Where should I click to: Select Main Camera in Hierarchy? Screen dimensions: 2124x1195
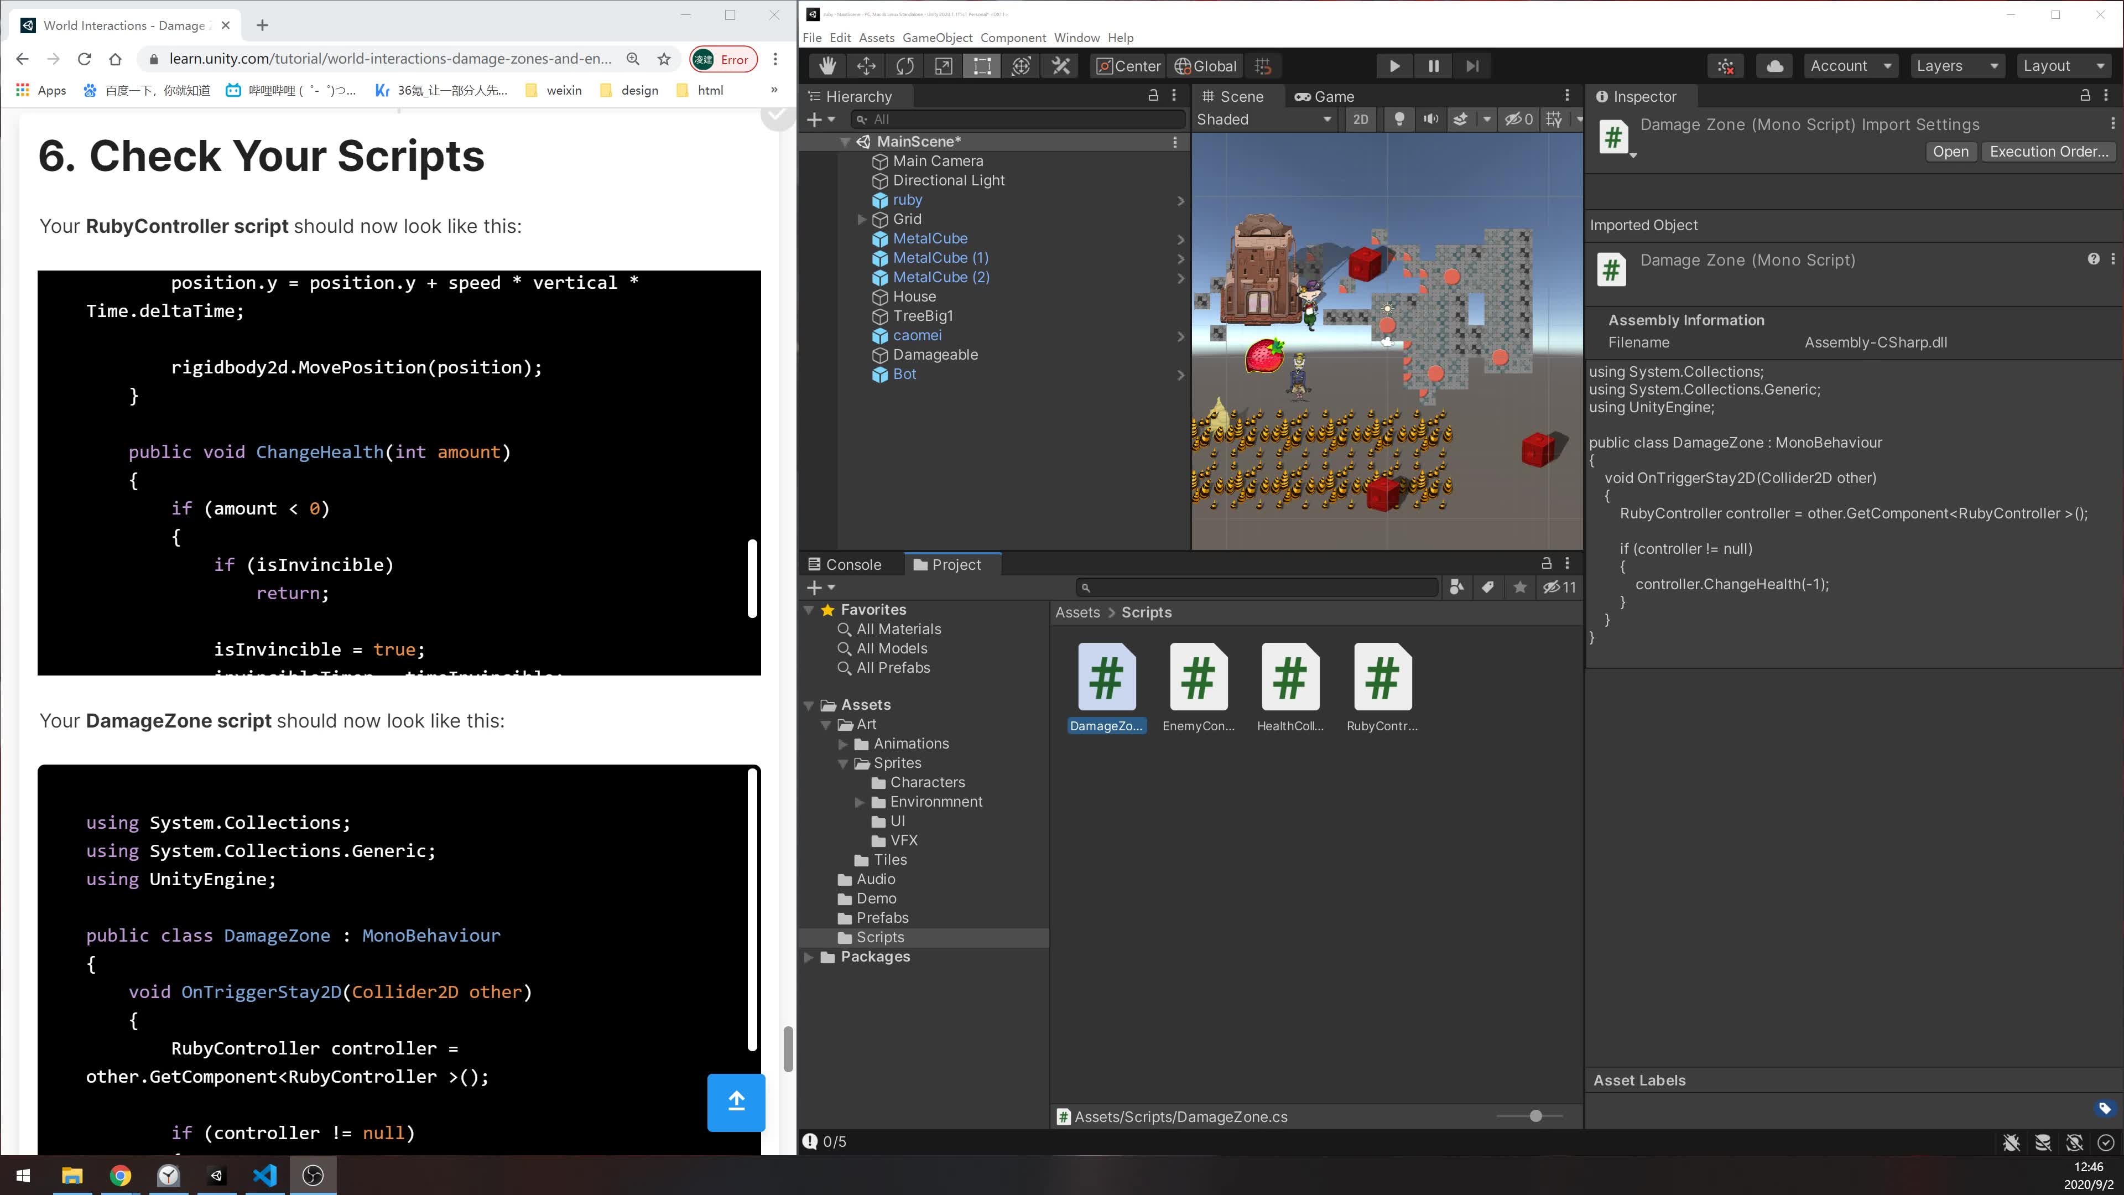pos(938,162)
